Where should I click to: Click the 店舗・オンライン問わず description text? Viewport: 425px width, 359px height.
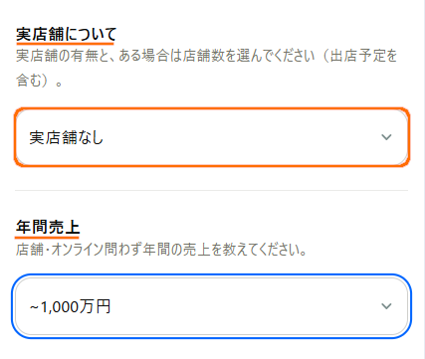click(x=161, y=250)
